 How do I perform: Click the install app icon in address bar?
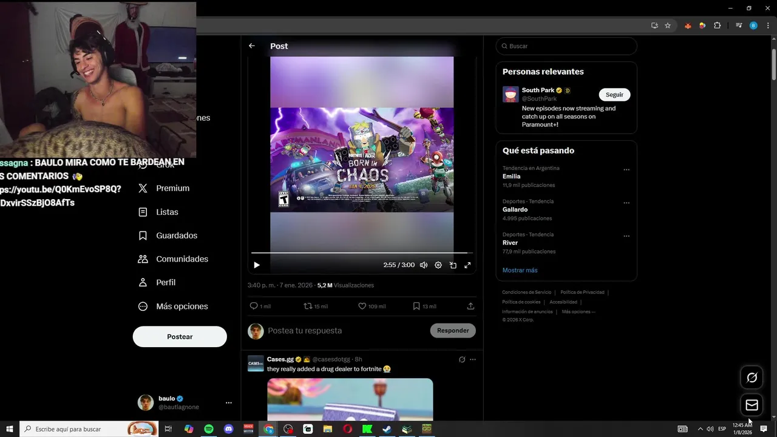tap(654, 25)
